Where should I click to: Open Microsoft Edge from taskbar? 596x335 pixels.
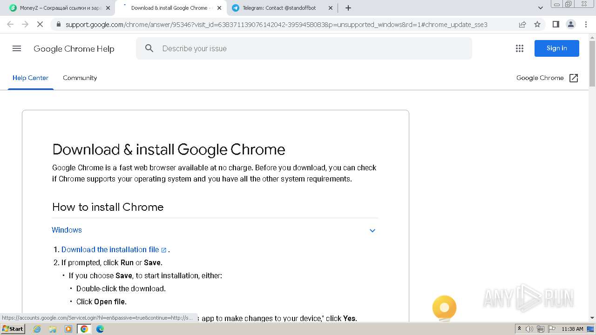pos(100,329)
